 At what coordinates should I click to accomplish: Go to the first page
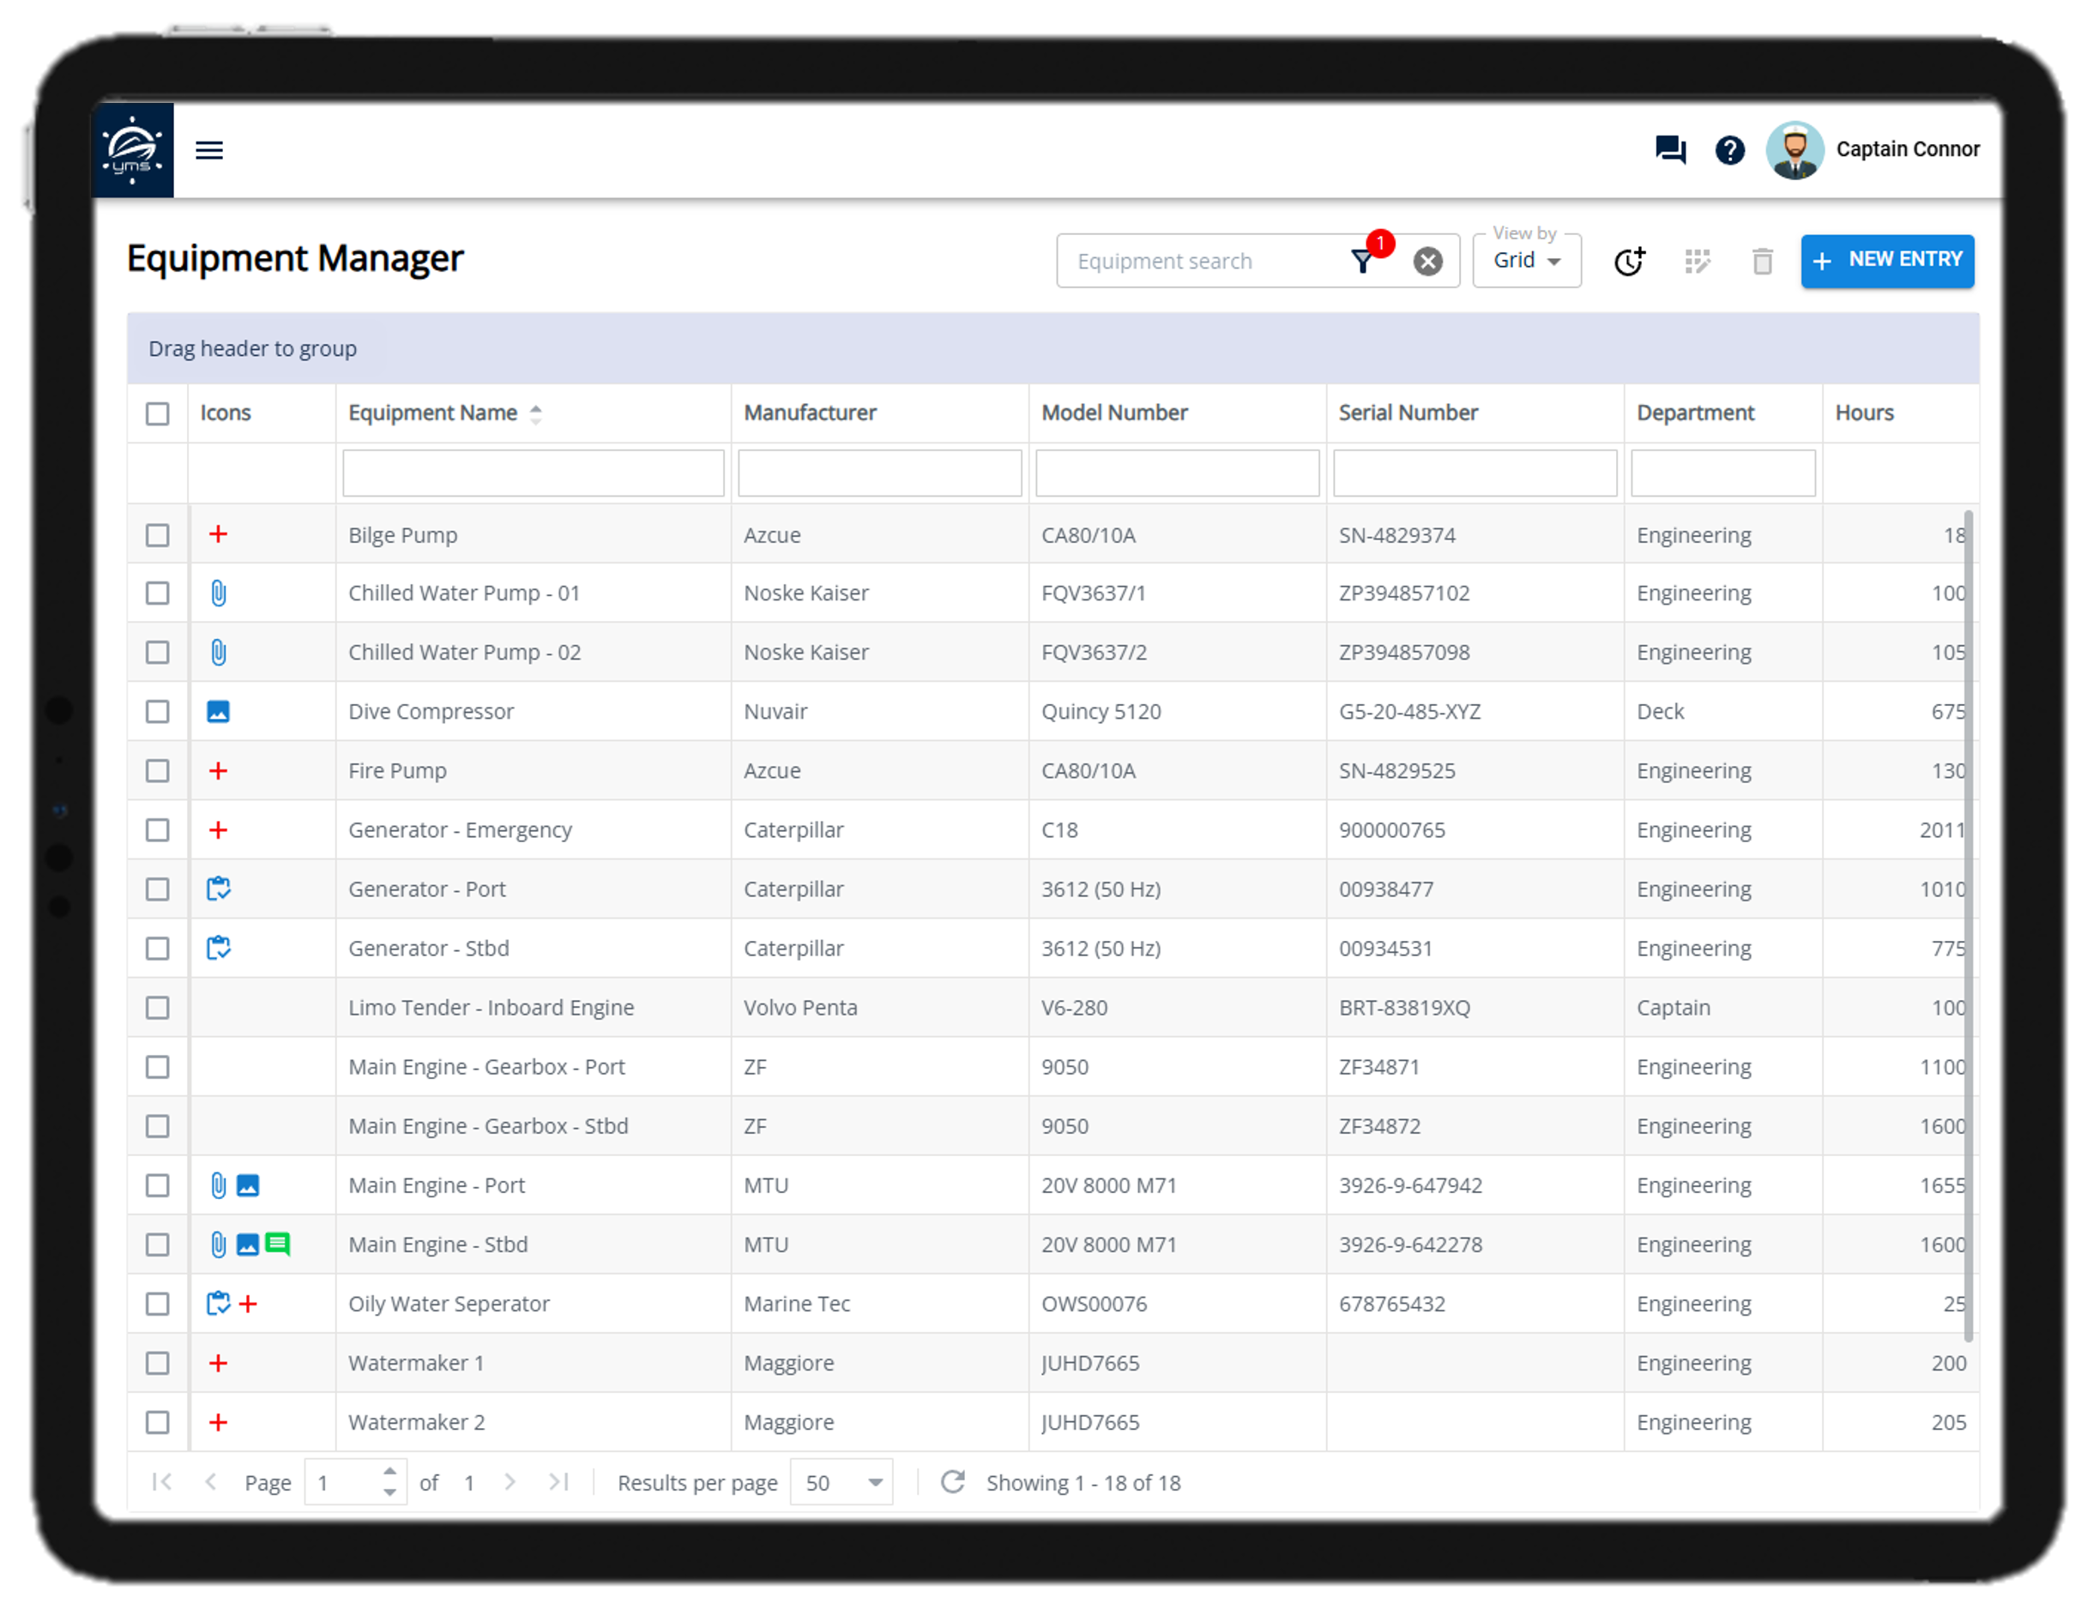(162, 1483)
